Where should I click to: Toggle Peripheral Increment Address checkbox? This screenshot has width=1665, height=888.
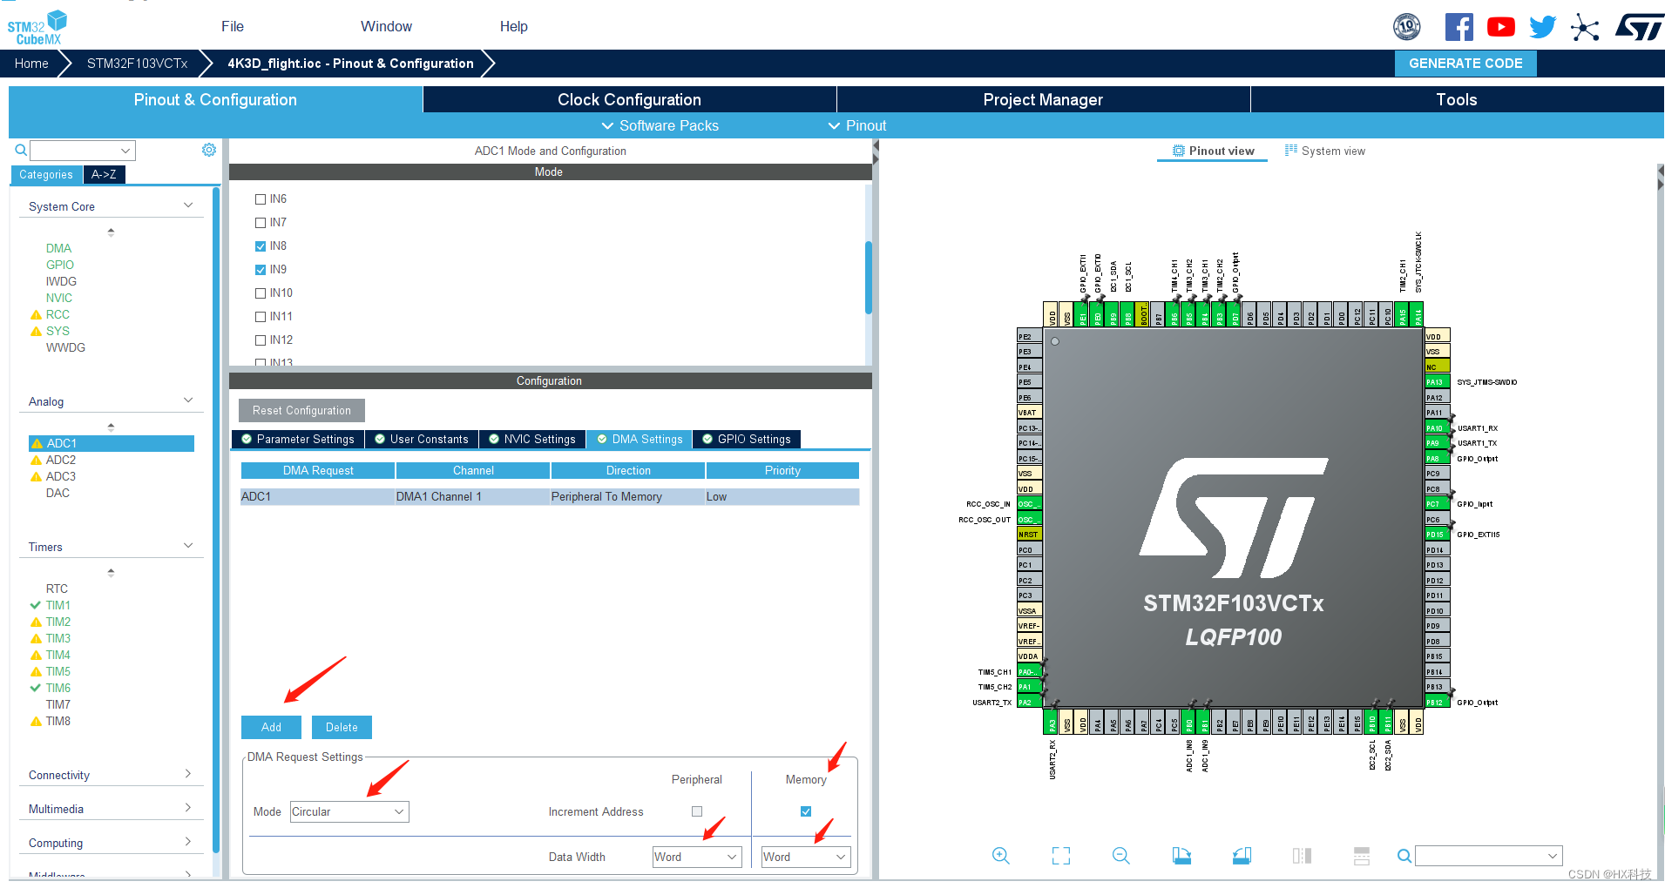click(697, 811)
